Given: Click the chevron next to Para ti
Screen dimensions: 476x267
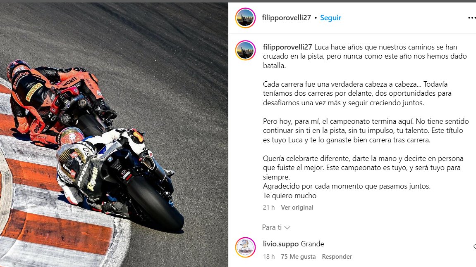Looking at the screenshot, I should 287,228.
